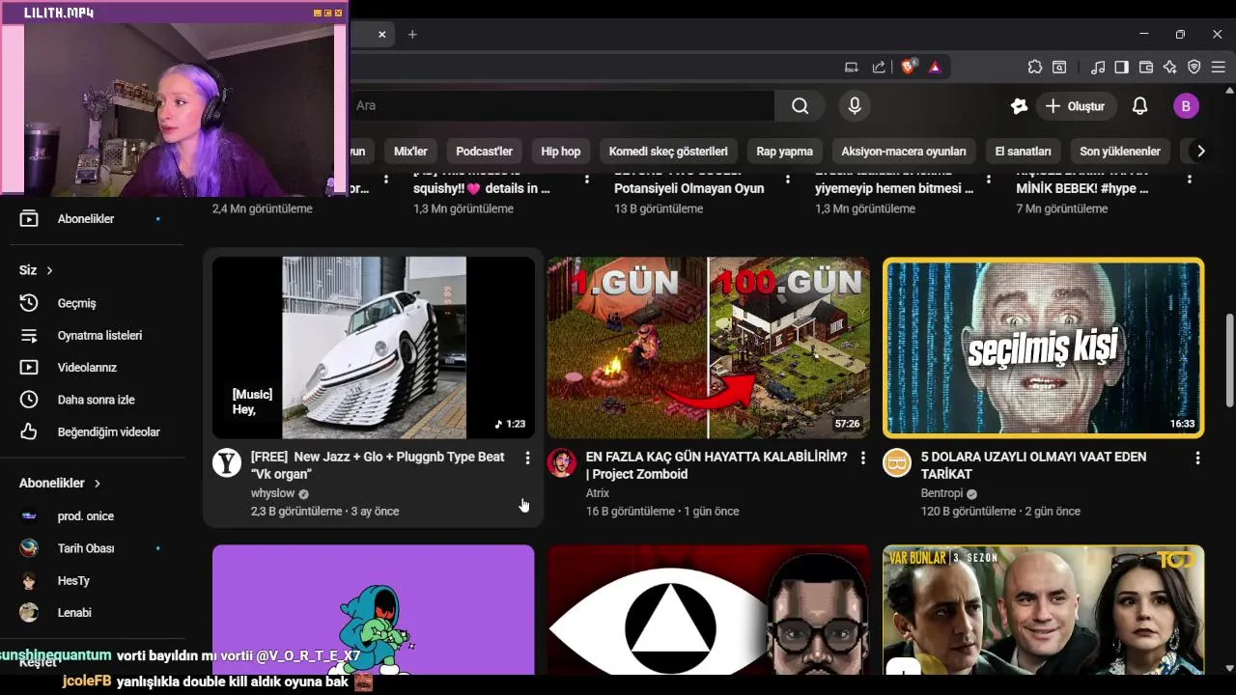
Task: Play the white Porsche thumbnail video
Action: point(374,347)
